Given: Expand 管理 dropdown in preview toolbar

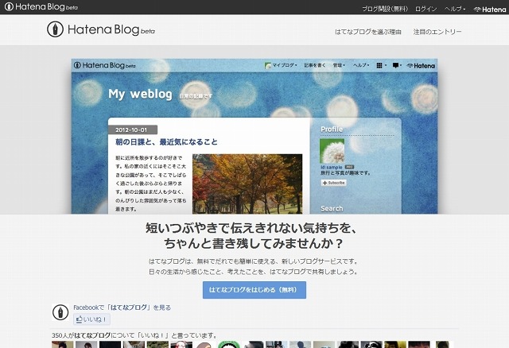Looking at the screenshot, I should pyautogui.click(x=339, y=65).
